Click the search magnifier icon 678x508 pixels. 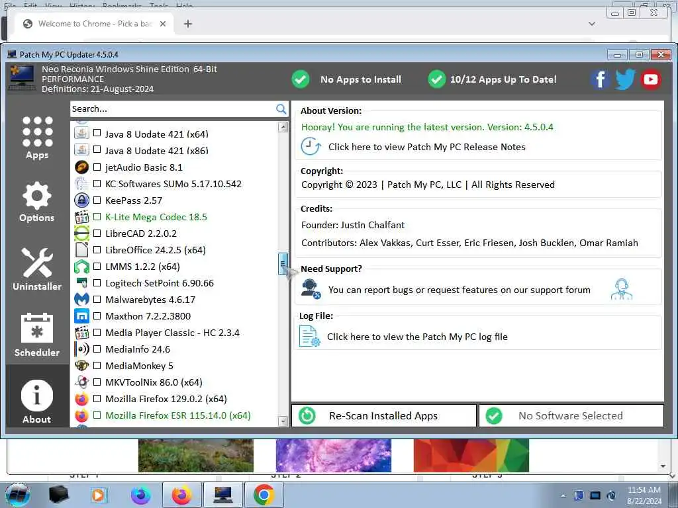[x=281, y=109]
